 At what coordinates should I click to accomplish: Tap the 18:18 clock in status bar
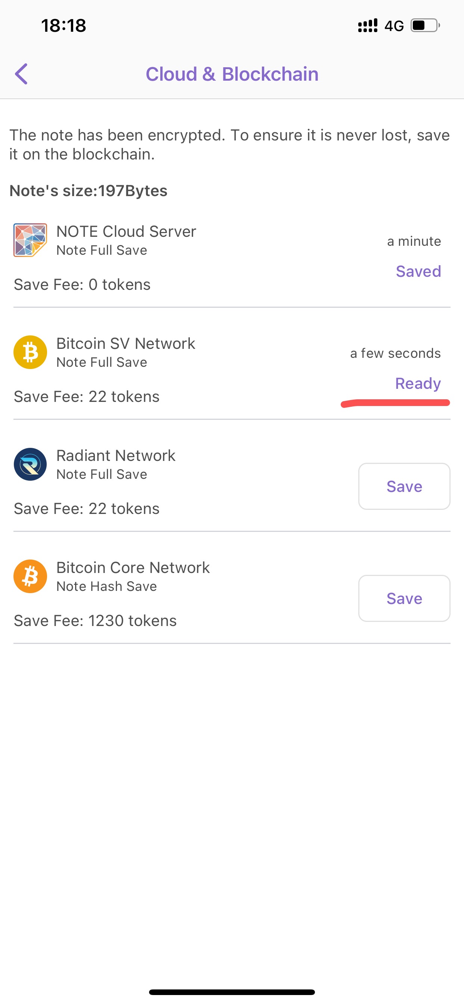pyautogui.click(x=64, y=26)
